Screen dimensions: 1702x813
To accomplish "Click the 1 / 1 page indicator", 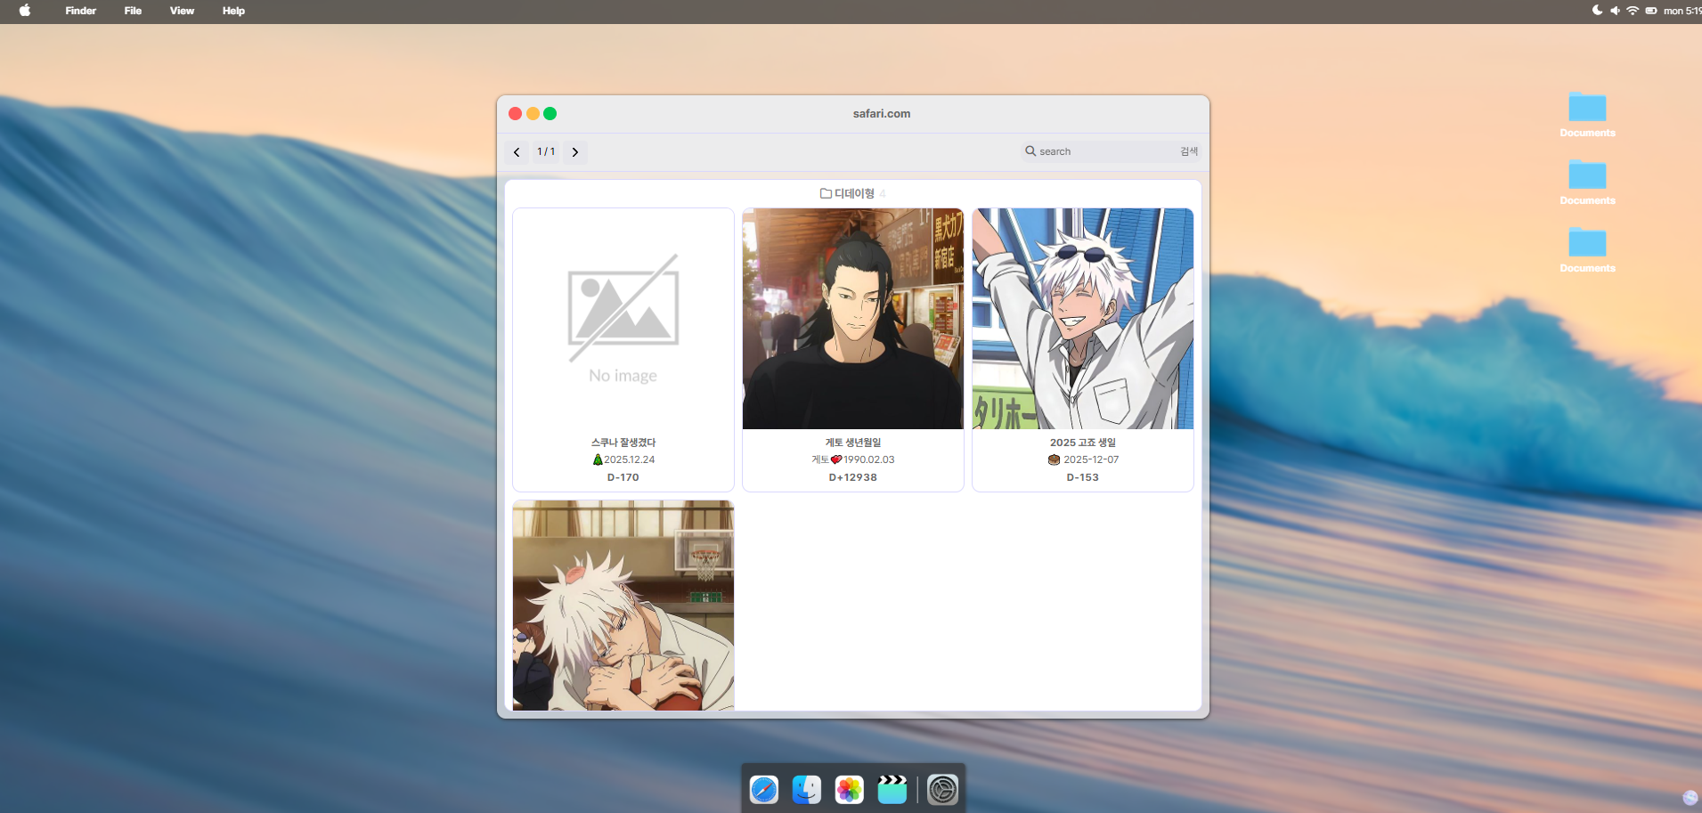I will click(546, 152).
